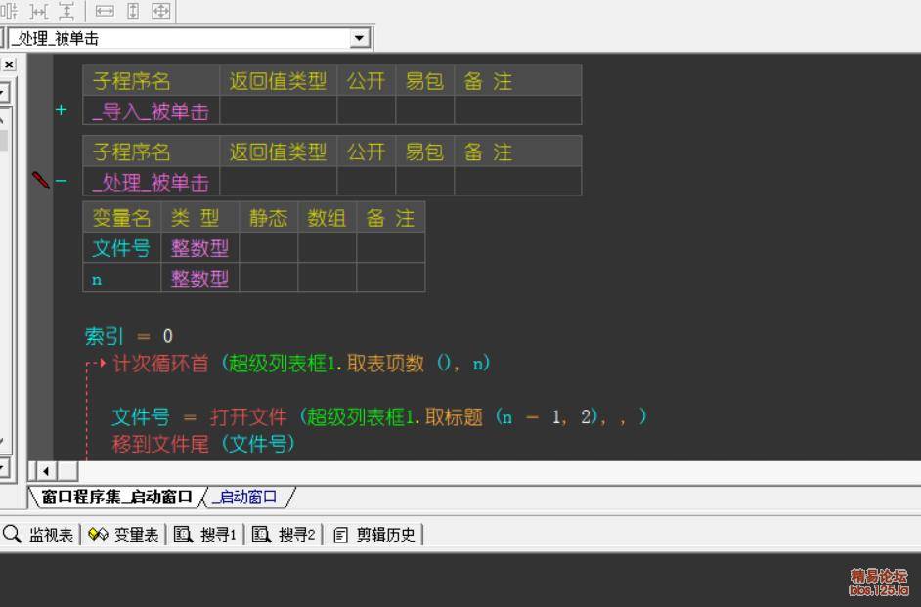Click the 整数型 type in n row
The image size is (921, 607).
tap(199, 278)
